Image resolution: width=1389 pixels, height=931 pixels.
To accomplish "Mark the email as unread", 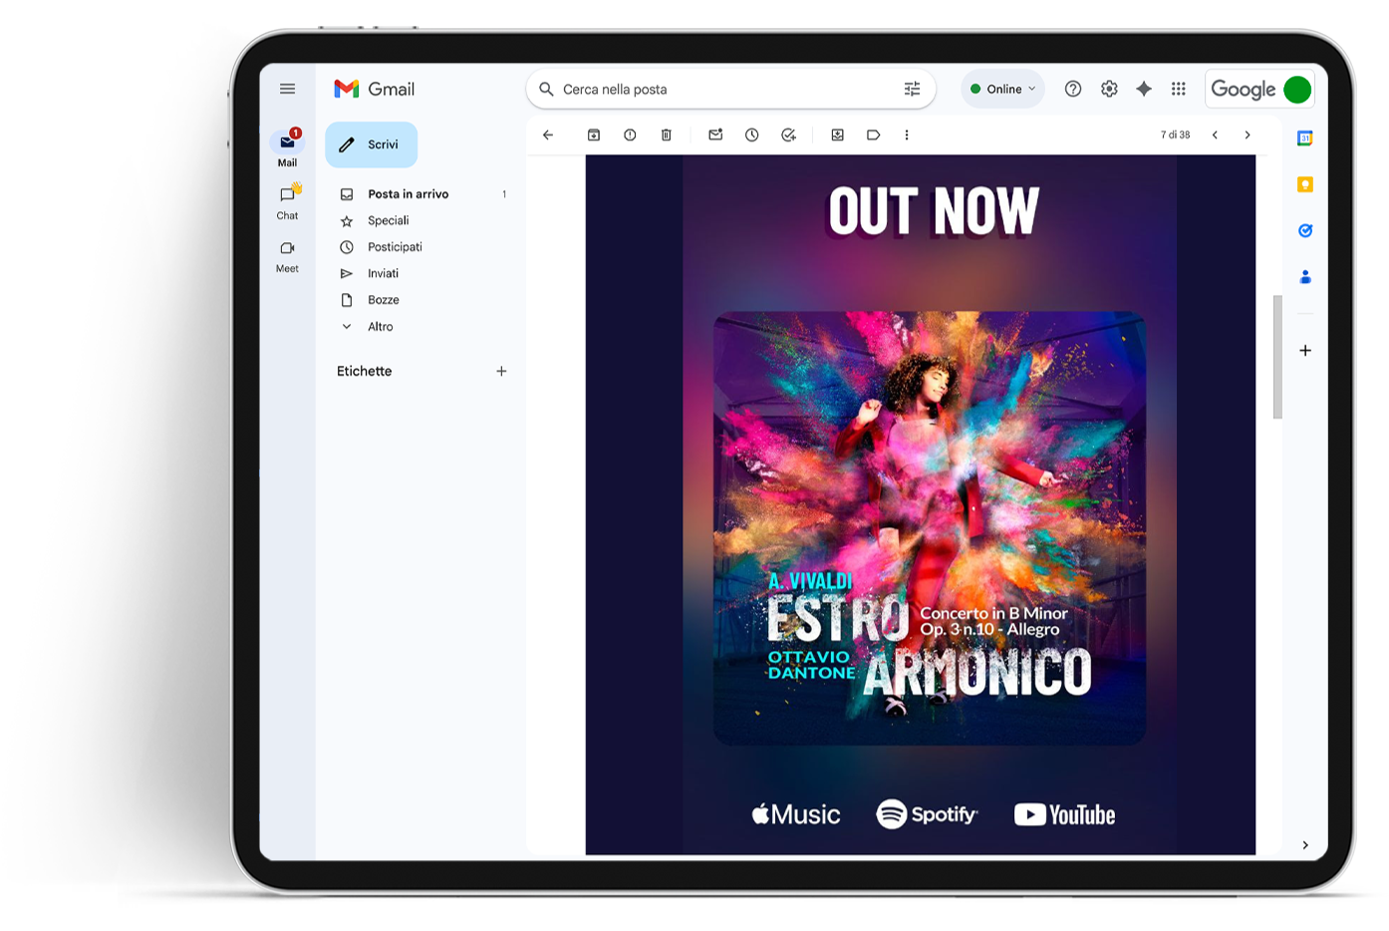I will point(715,135).
